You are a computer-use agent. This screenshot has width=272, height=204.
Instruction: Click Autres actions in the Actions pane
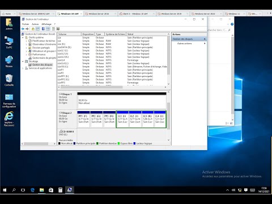point(184,44)
